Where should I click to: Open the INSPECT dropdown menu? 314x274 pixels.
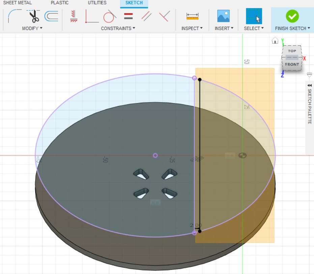click(x=192, y=28)
